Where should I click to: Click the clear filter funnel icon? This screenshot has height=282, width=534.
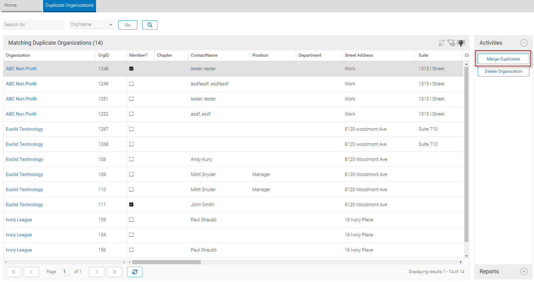point(451,43)
